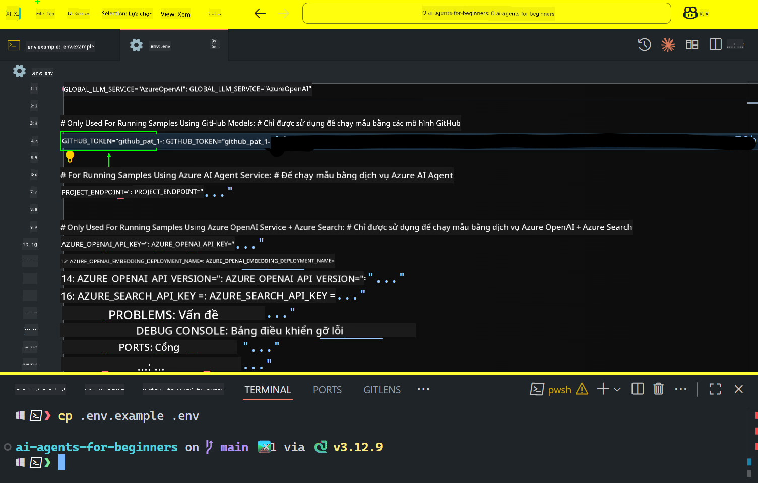Open the Copilot icon in title bar
The height and width of the screenshot is (483, 758).
tap(690, 13)
